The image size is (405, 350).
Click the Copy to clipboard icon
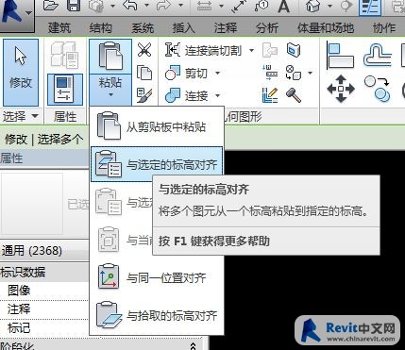click(x=144, y=73)
